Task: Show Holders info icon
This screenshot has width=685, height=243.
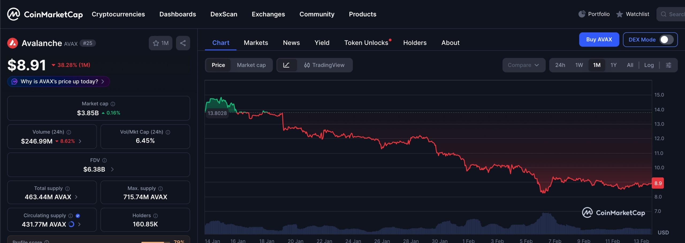Action: (x=156, y=216)
